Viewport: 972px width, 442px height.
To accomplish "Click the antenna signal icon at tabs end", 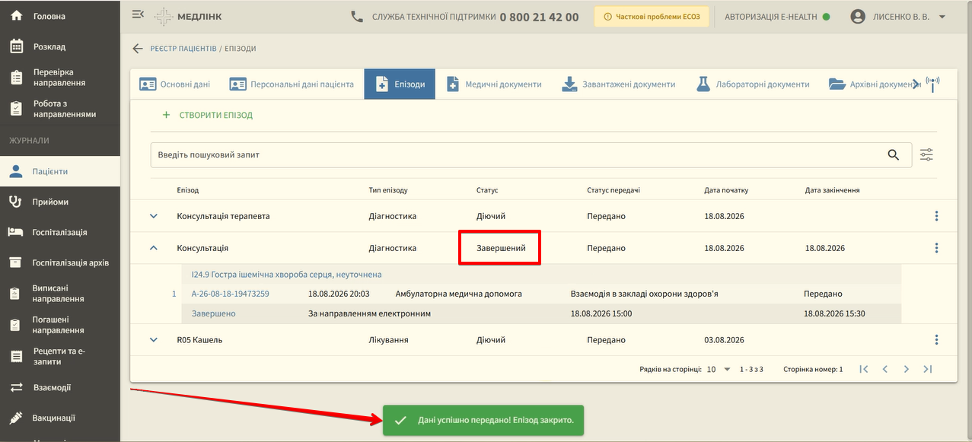I will (x=933, y=84).
